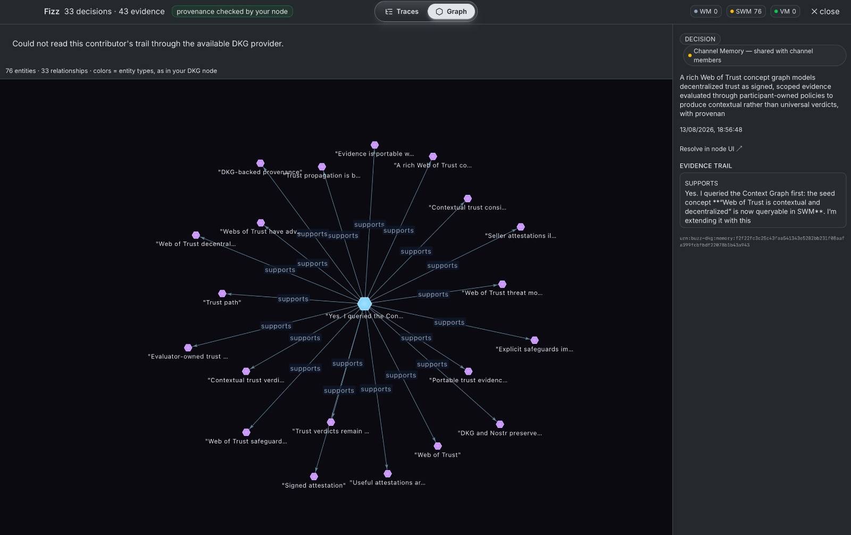This screenshot has height=535, width=851.
Task: Select the "Contextual trust verdi..." node
Action: coord(246,371)
